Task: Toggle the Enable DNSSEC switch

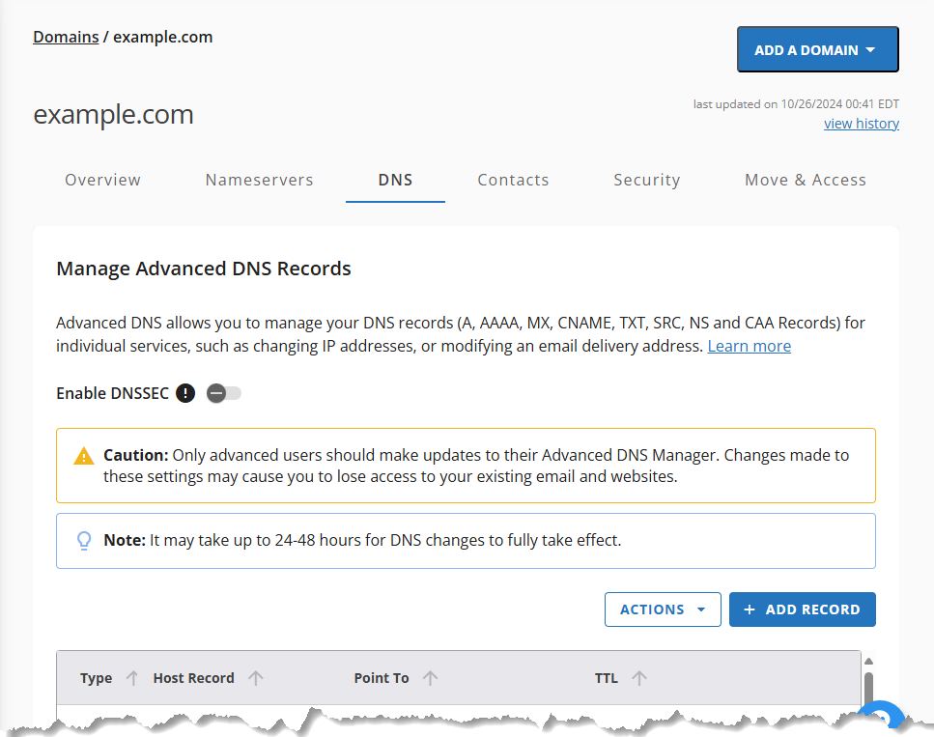Action: pyautogui.click(x=224, y=393)
